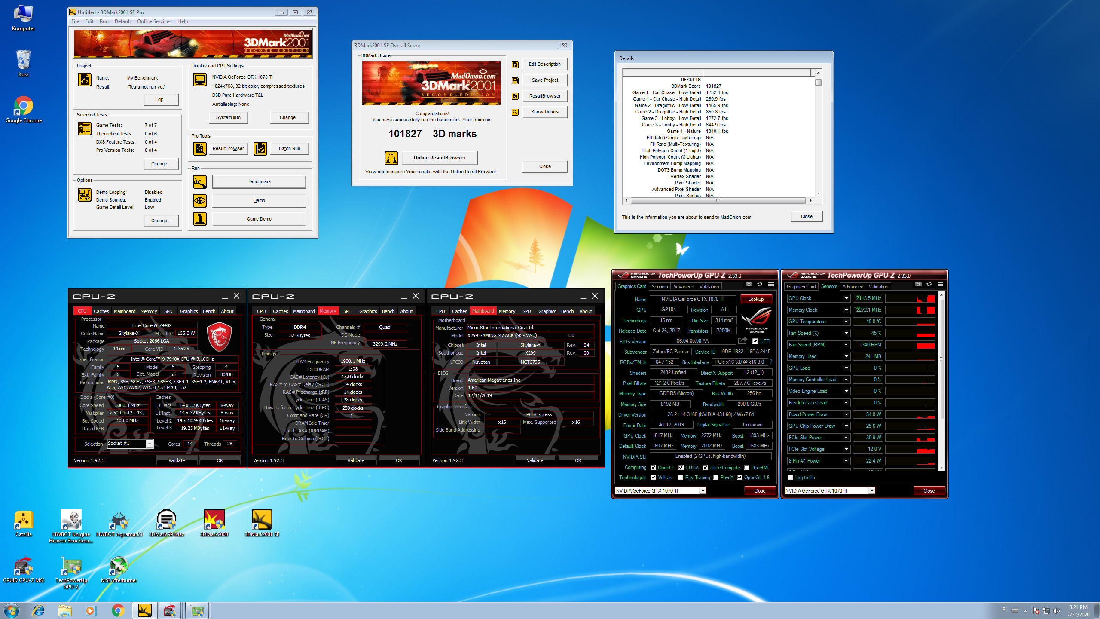Toggle the DirectML checkbox in GPU-Z

tap(747, 468)
